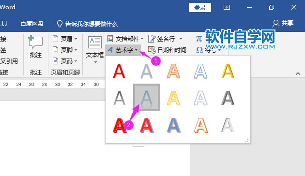Viewport: 305px width, 176px height.
Task: Select the gray-blue shadow WordArt in first row
Action: pyautogui.click(x=147, y=71)
